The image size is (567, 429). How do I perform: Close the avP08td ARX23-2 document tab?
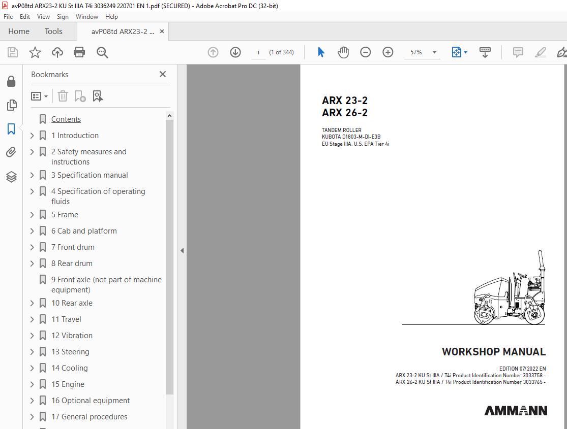(x=162, y=31)
